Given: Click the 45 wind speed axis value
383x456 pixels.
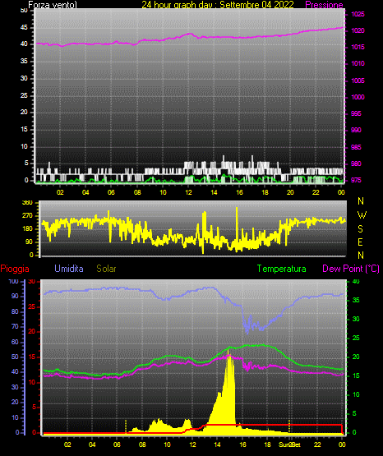Looking at the screenshot, I should point(24,28).
